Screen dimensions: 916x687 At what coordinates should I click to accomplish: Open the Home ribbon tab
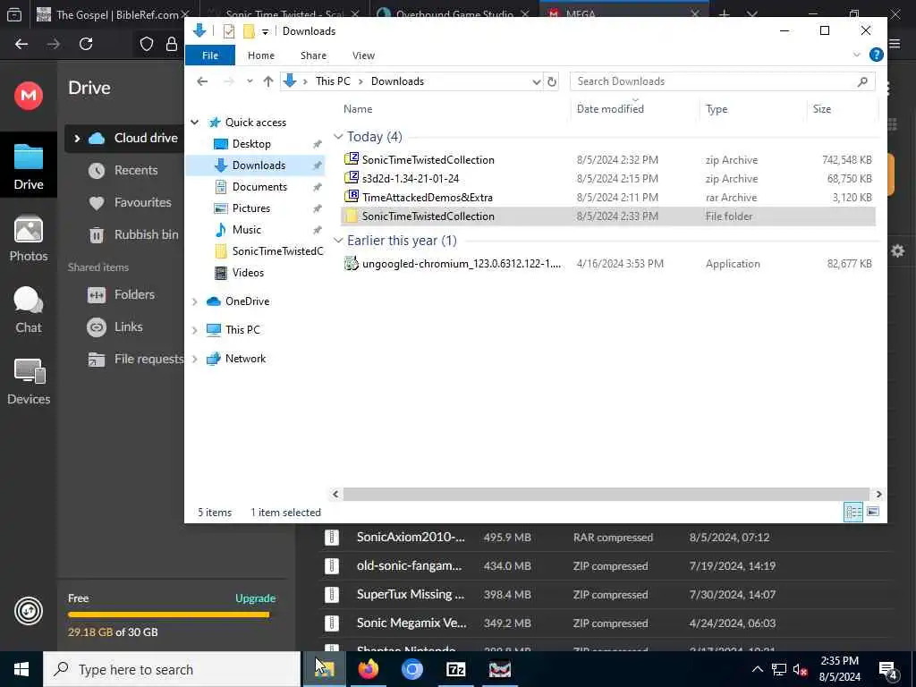point(260,55)
